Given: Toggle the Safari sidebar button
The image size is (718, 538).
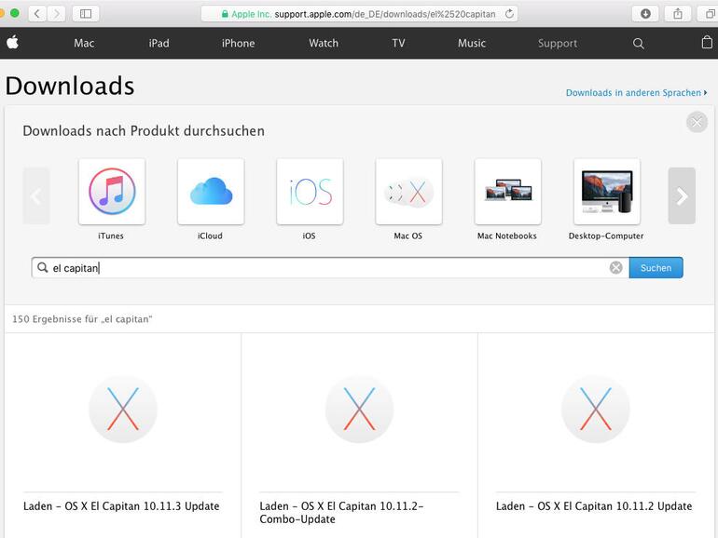Looking at the screenshot, I should coord(86,14).
